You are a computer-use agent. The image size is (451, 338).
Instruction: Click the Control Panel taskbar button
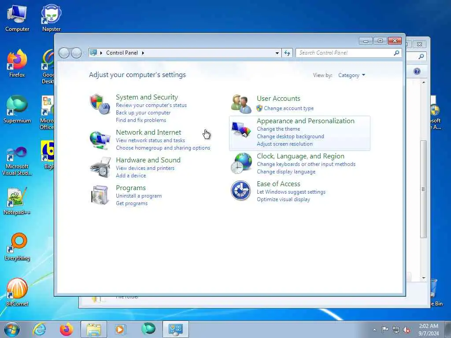(175, 329)
